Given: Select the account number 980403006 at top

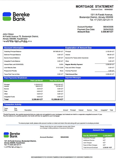Looking at the screenshot, I should [x=108, y=27].
